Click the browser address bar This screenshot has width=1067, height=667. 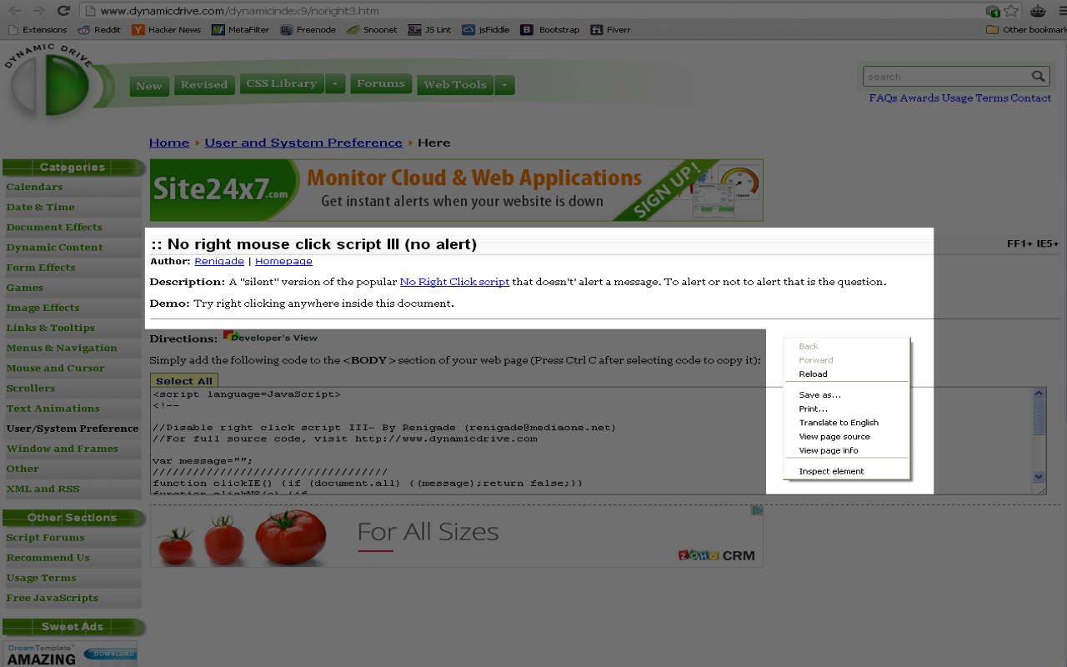click(x=533, y=11)
